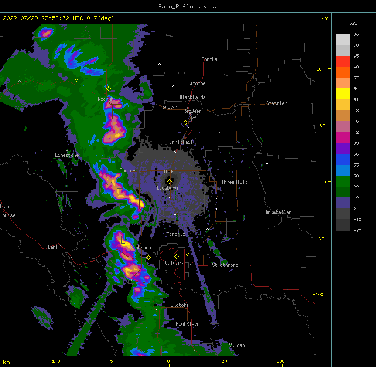Screen dimensions: 376x367
Task: Click the Airdrie label
Action: coord(176,234)
